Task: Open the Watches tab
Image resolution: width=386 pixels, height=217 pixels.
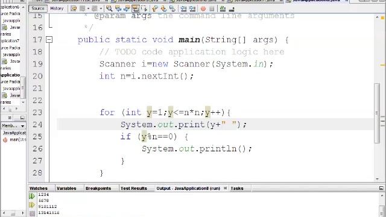Action: coord(39,188)
